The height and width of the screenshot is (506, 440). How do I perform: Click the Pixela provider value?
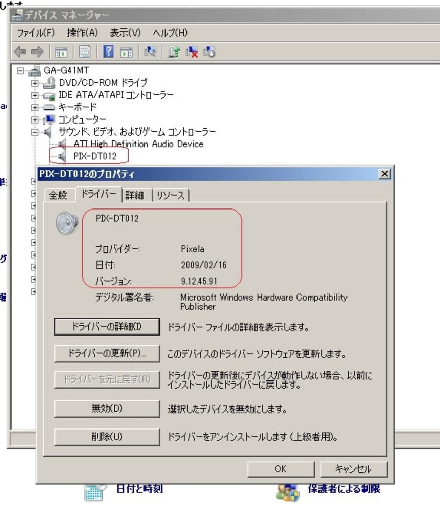click(193, 249)
